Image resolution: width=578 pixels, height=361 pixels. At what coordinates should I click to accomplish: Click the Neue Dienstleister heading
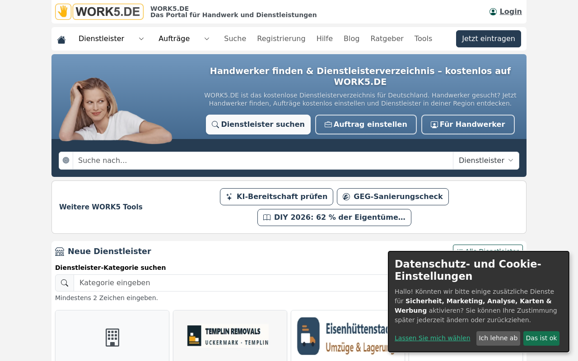pos(109,251)
